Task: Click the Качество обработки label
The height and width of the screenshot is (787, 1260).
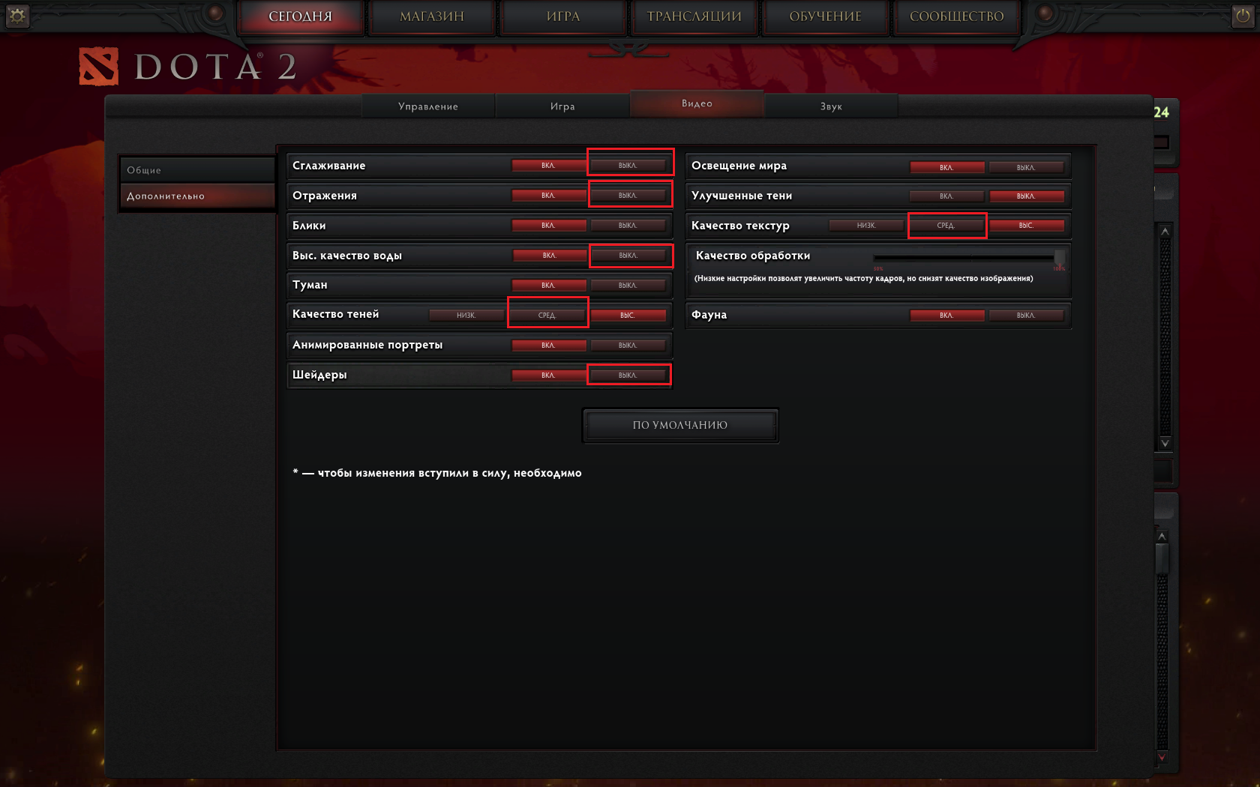Action: pos(753,256)
